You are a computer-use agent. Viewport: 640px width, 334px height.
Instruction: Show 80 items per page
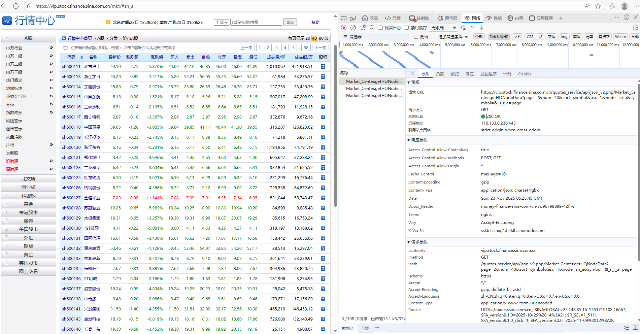tap(321, 38)
